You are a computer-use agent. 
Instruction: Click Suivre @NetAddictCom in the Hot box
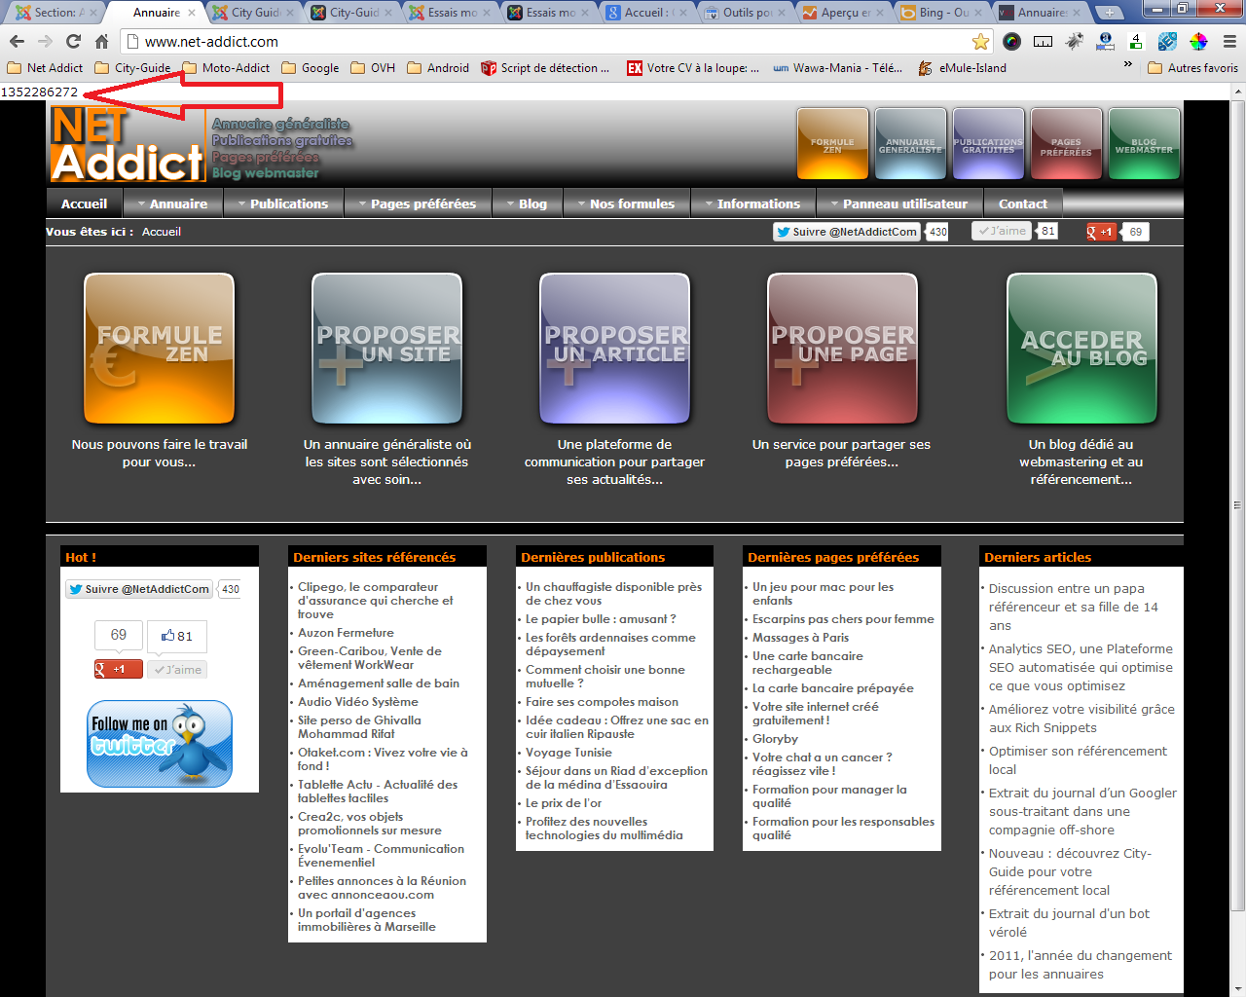click(139, 589)
